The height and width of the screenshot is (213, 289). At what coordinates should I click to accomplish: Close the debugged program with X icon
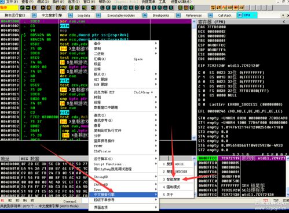[x=34, y=8]
